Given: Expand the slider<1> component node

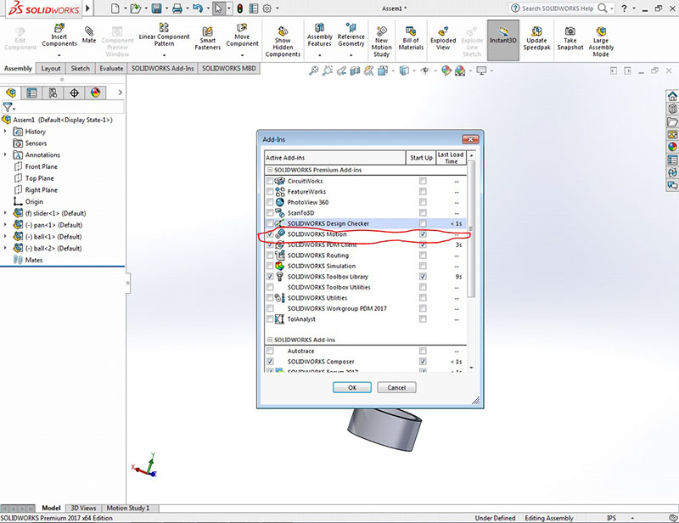Looking at the screenshot, I should (x=5, y=213).
